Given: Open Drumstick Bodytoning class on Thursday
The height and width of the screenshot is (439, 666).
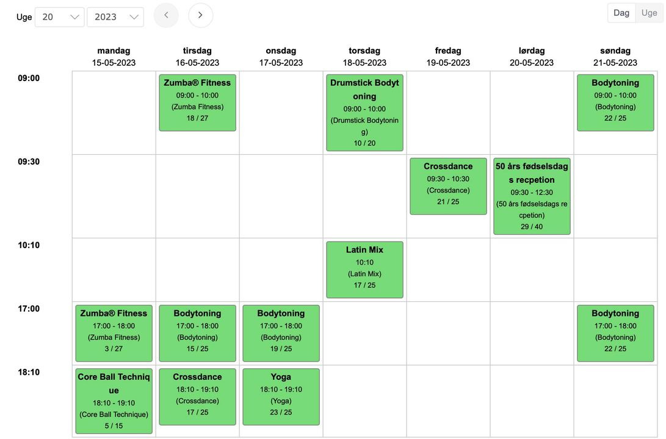Looking at the screenshot, I should point(364,113).
